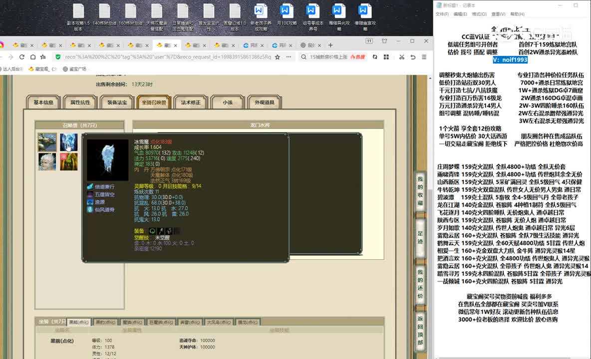Select the white-haired summon beast thumbnail
The width and height of the screenshot is (591, 359).
tap(47, 162)
